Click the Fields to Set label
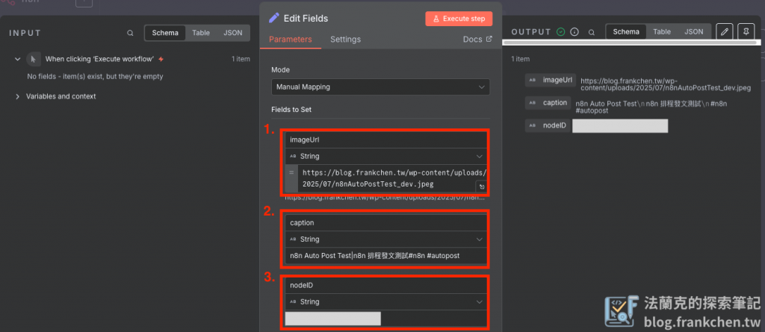This screenshot has height=332, width=765. (291, 110)
